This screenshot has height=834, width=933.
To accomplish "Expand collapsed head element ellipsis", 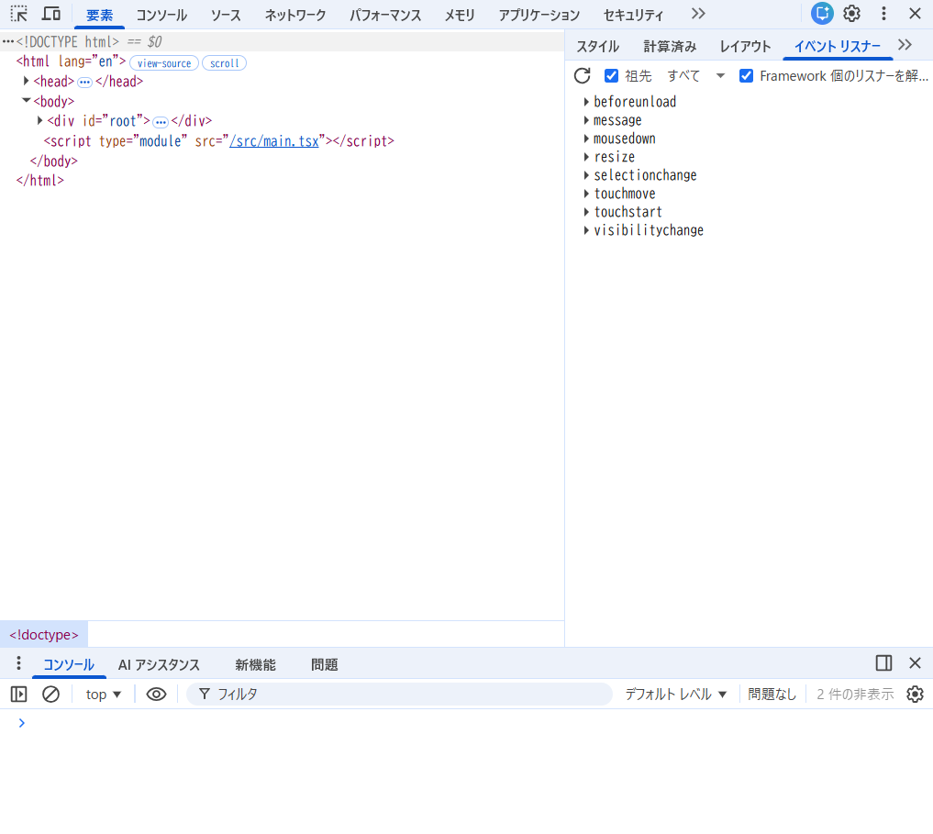I will point(85,83).
